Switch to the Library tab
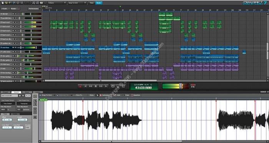Viewport: 269px width, 143px height. pos(38,92)
